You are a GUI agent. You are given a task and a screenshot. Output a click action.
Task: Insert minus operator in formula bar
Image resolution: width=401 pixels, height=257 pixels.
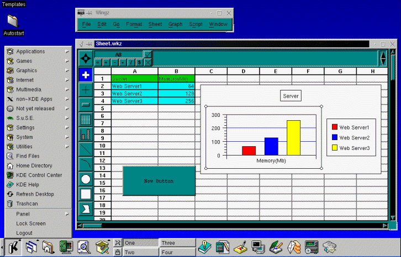point(114,62)
